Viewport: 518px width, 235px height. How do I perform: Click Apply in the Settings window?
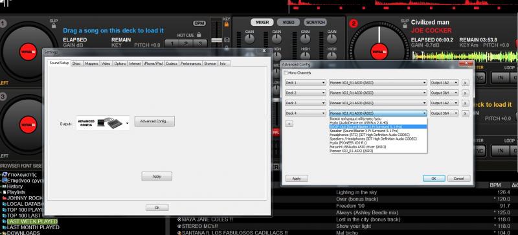[157, 177]
